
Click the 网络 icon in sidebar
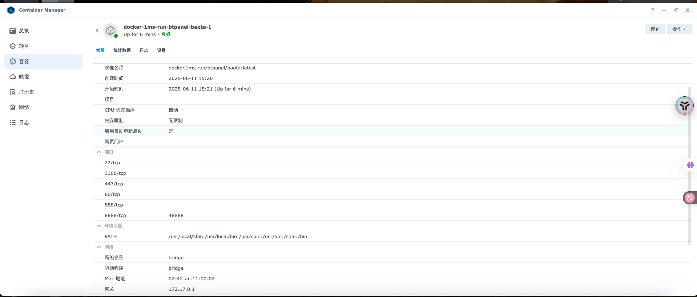13,107
